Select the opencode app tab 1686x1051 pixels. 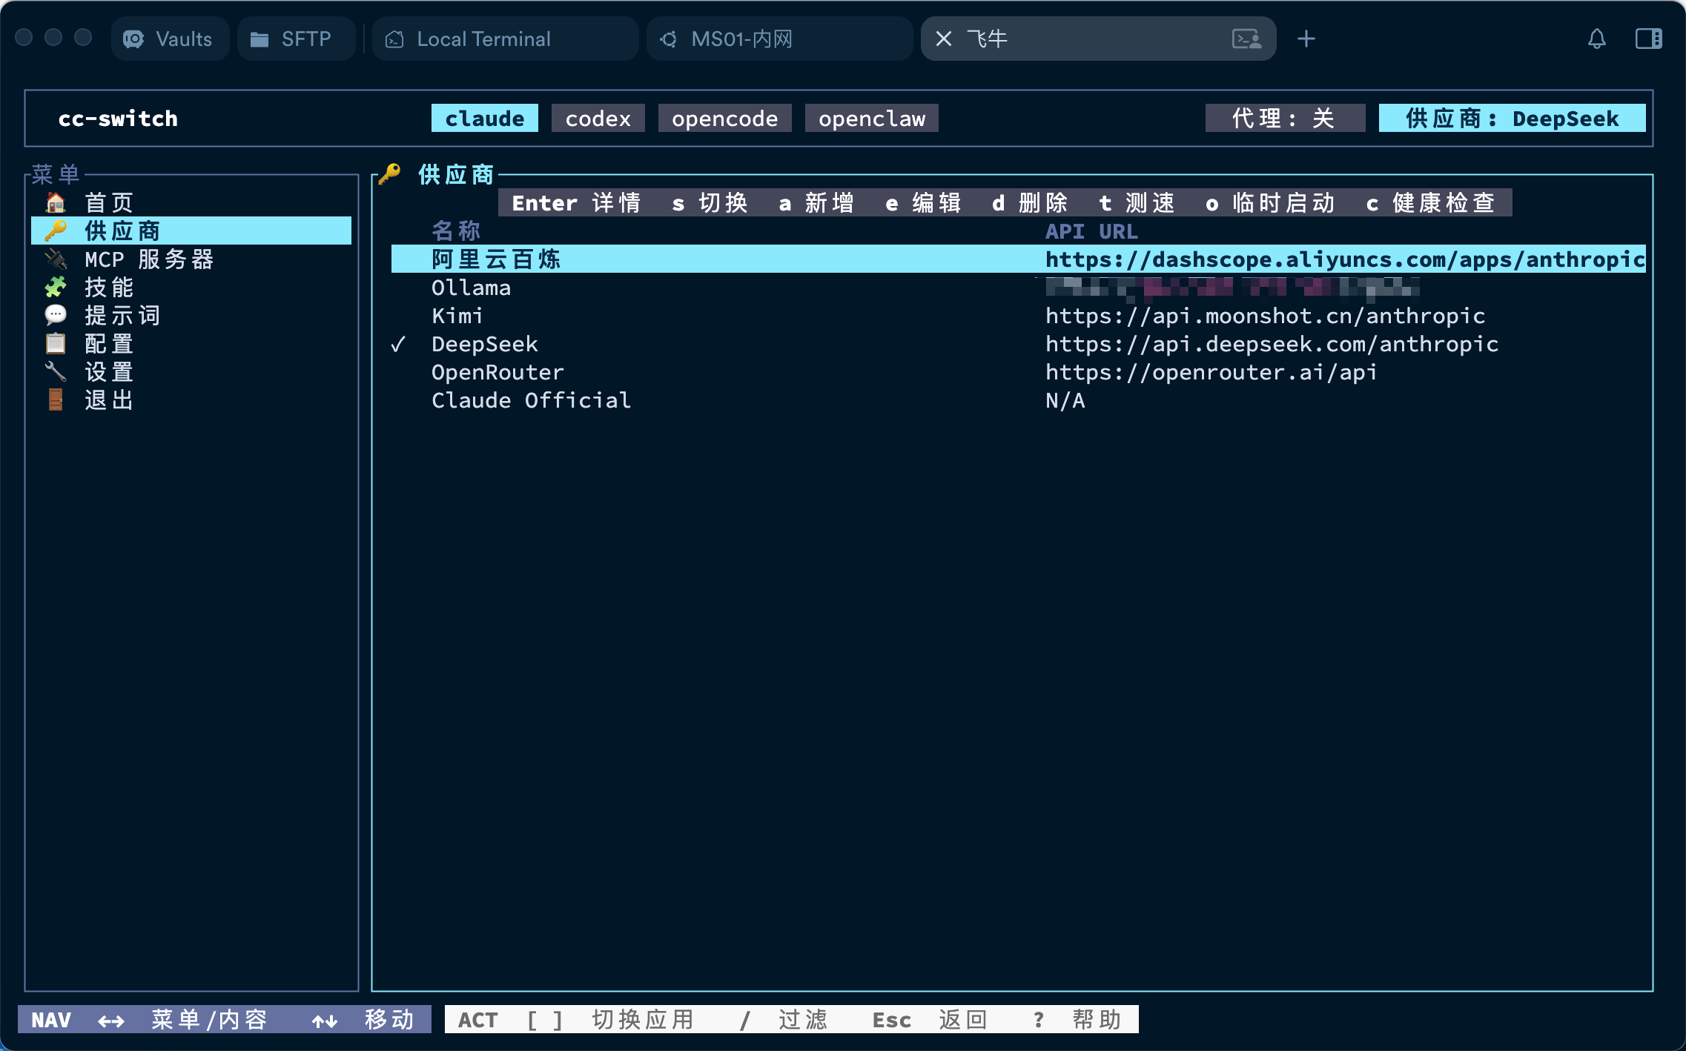click(x=725, y=119)
